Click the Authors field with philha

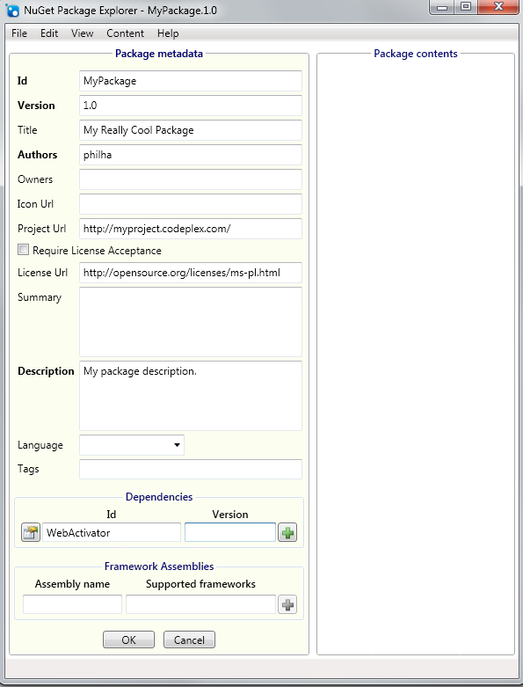pyautogui.click(x=191, y=155)
